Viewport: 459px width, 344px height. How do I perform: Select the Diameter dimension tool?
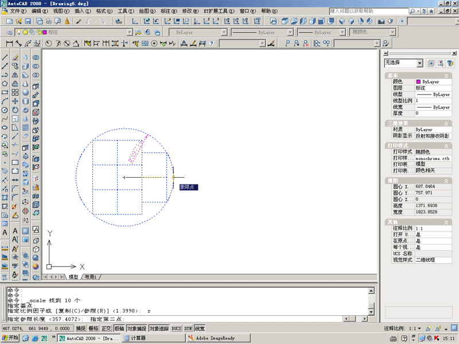click(x=67, y=44)
